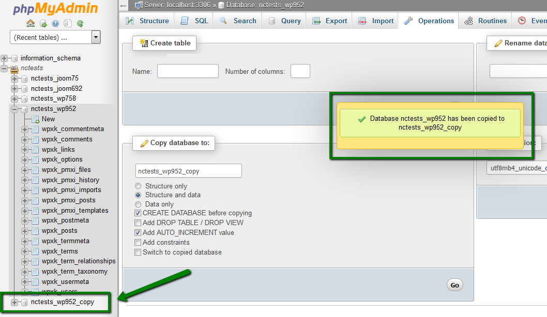This screenshot has height=317, width=547.
Task: Click the database icon beside information_schema
Action: 14,58
